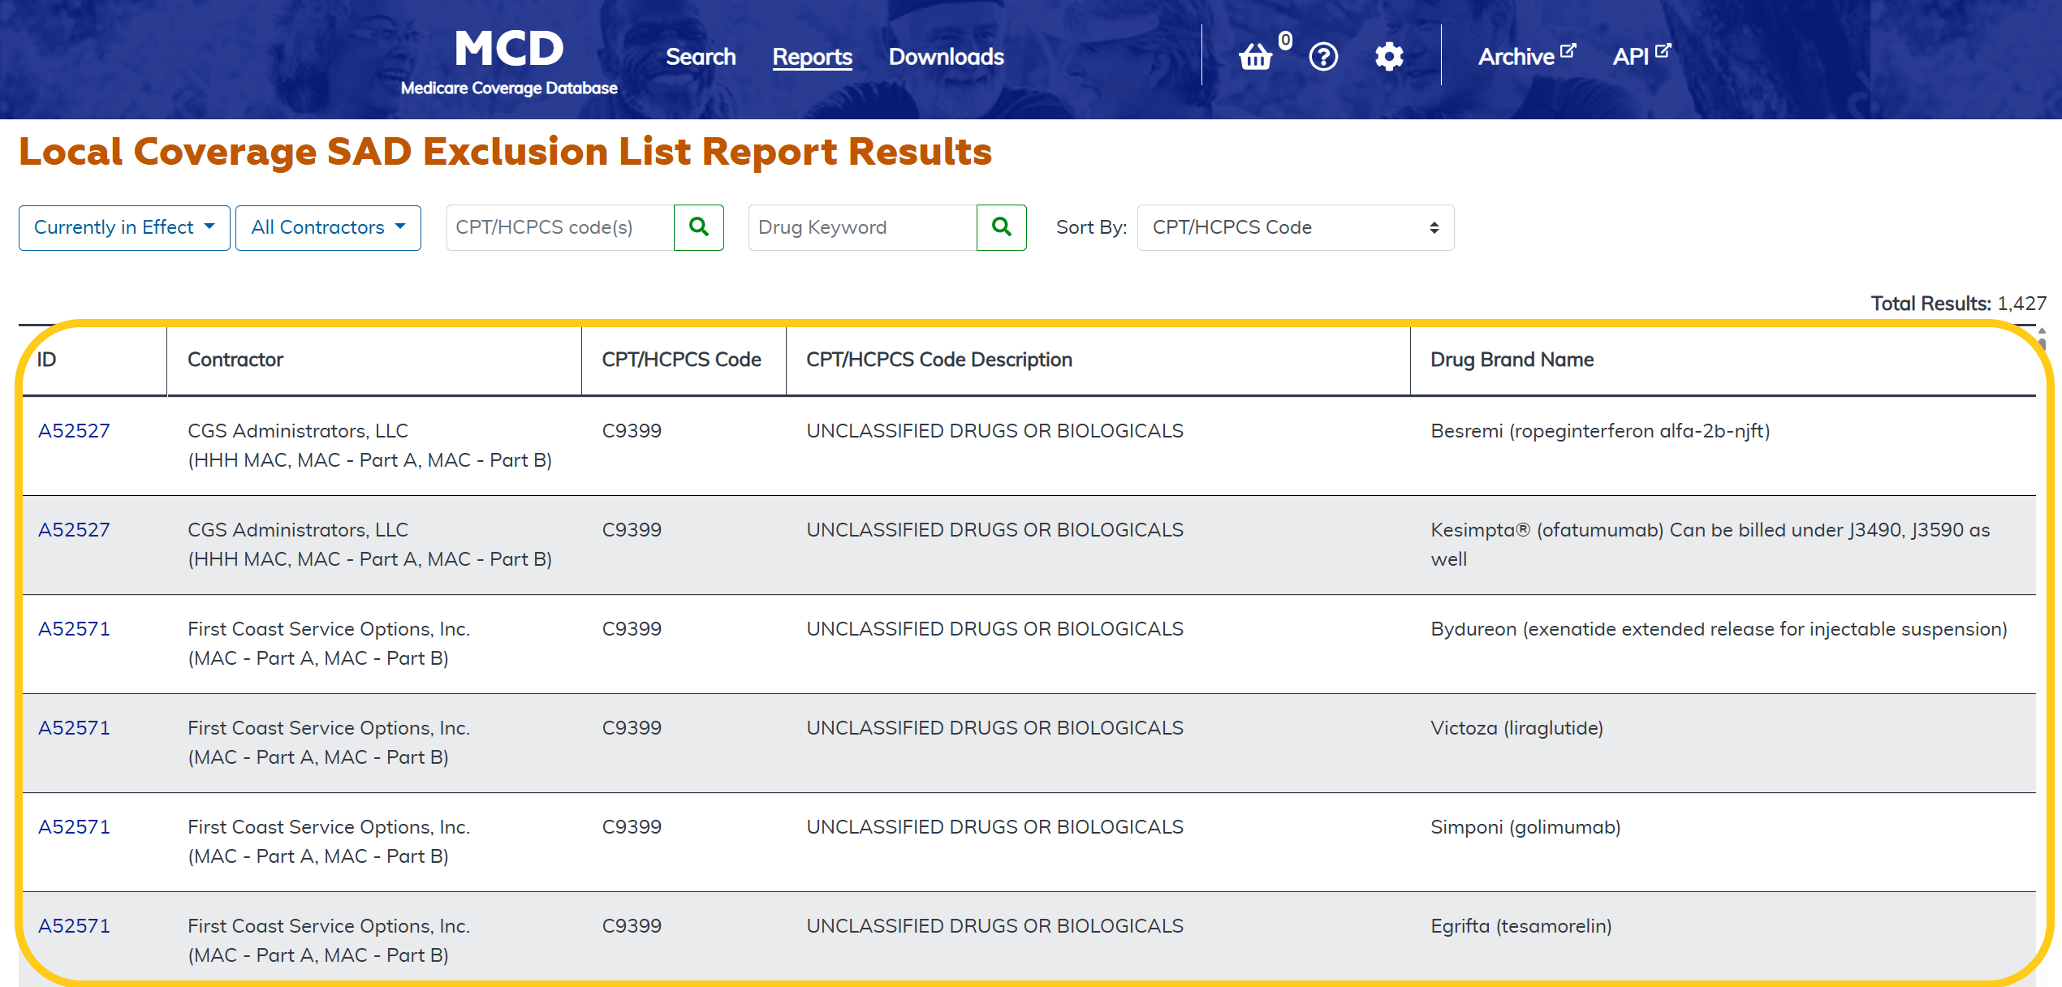Open settings gear icon
Screen dimensions: 2062x987
tap(1389, 57)
